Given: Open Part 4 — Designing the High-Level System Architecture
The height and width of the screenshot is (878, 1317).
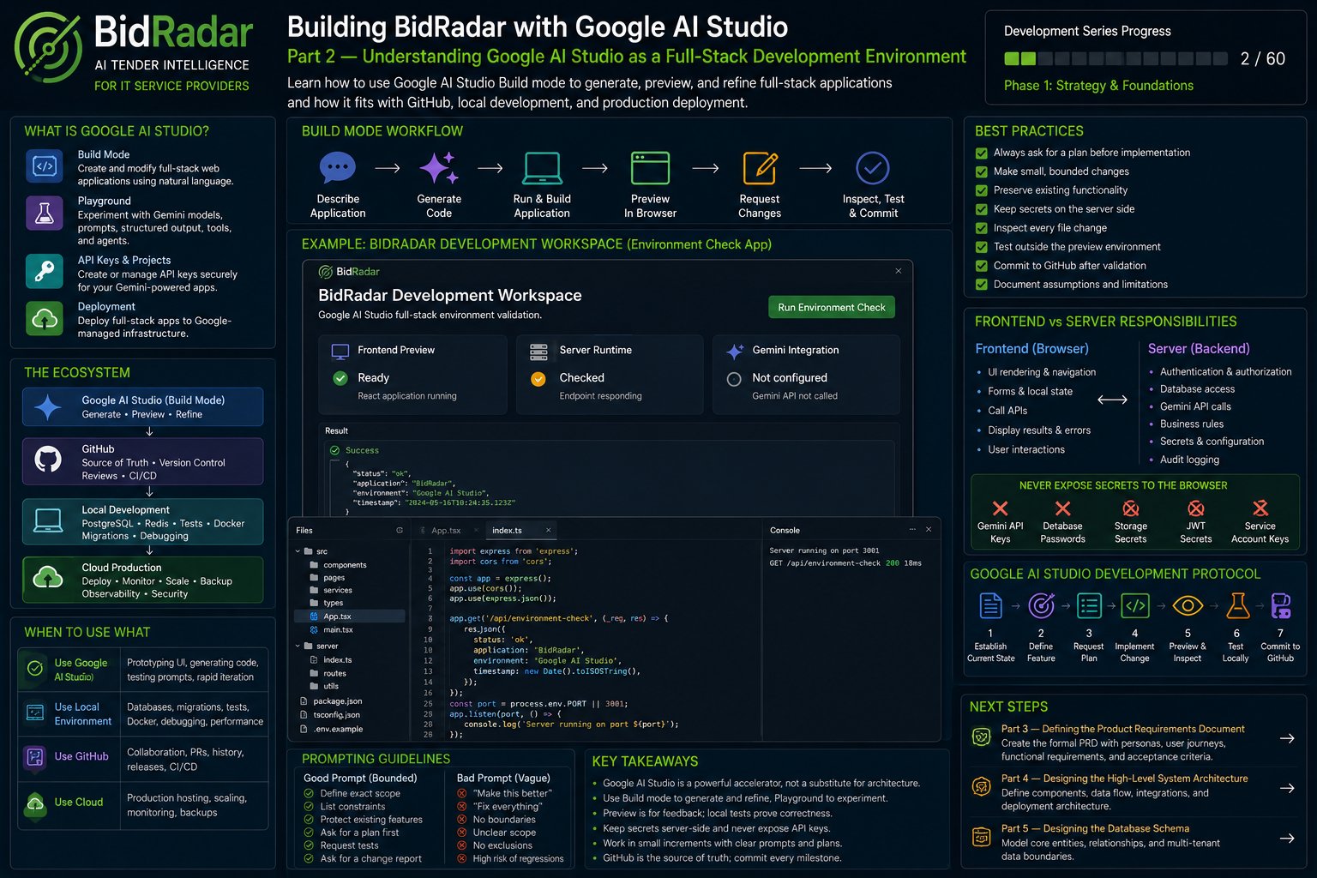Looking at the screenshot, I should (x=1124, y=779).
